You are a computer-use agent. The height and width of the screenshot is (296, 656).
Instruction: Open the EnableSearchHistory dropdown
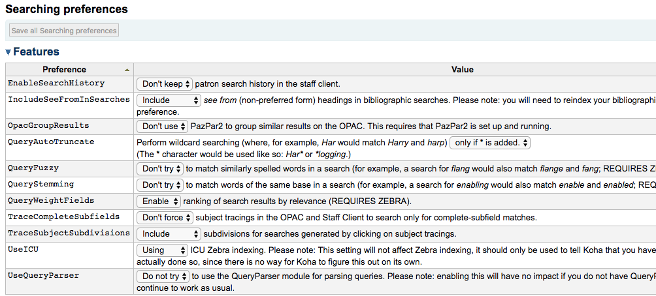165,84
